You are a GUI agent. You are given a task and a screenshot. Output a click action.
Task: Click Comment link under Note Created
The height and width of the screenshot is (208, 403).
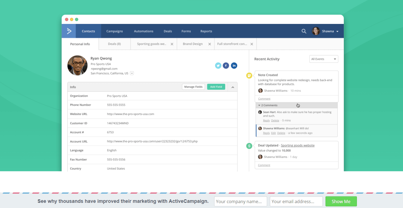264,99
